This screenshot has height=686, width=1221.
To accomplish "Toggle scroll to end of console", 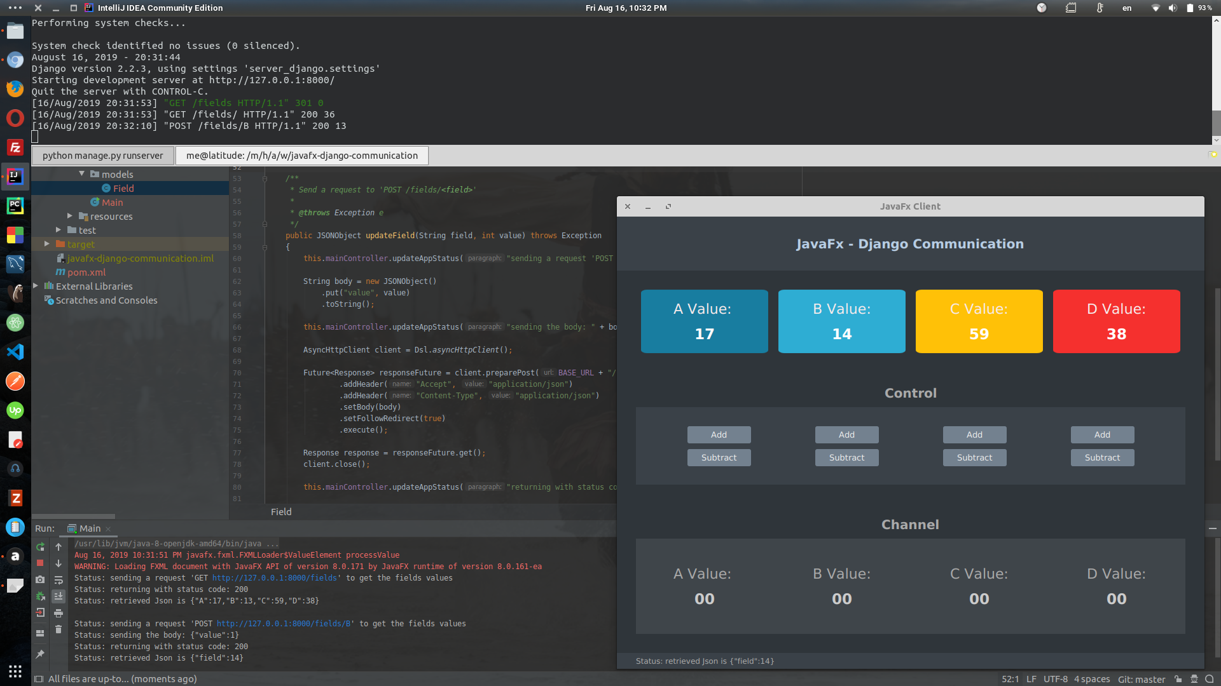I will [59, 596].
